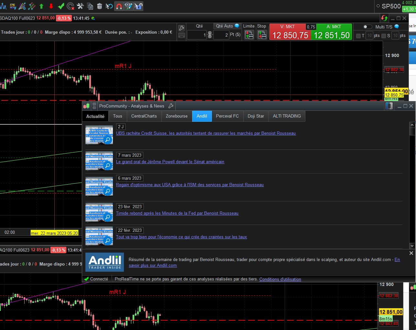
Task: Click the Qté Auto value field
Action: (221, 35)
